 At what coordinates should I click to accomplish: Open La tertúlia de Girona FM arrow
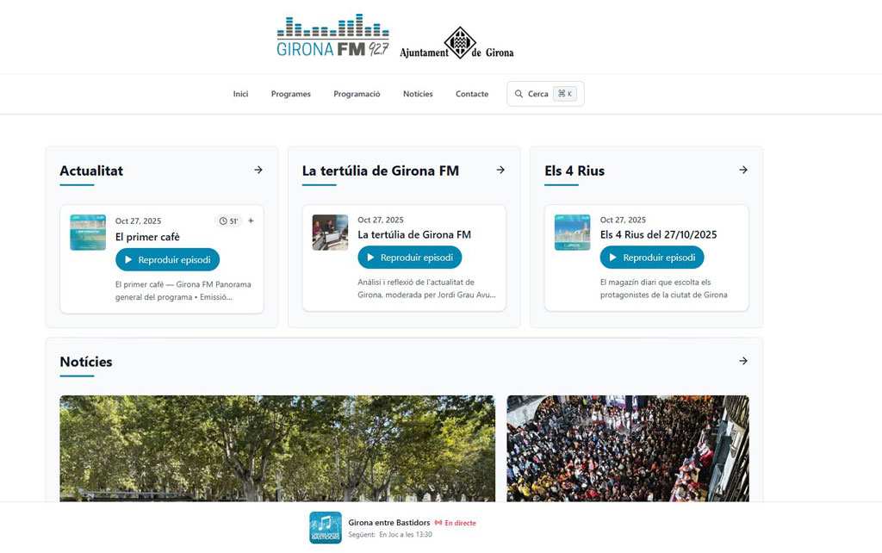coord(500,171)
